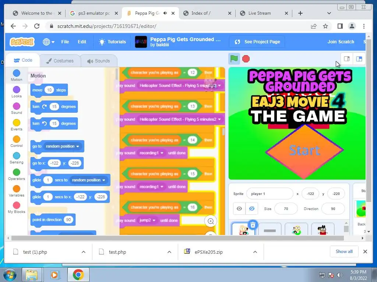The height and width of the screenshot is (282, 377).
Task: Click the green flag to run the project
Action: click(234, 59)
